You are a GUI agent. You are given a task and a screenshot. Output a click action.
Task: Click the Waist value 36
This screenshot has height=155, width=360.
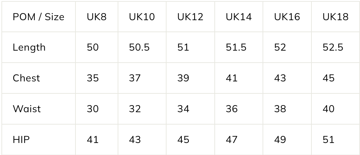pos(232,109)
